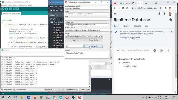Open Firebase notifications bell
Viewport: 178px width, 100px height.
(x=159, y=14)
